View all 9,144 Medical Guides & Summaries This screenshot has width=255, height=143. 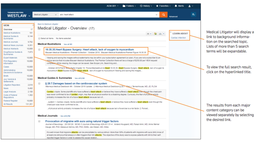80,78
